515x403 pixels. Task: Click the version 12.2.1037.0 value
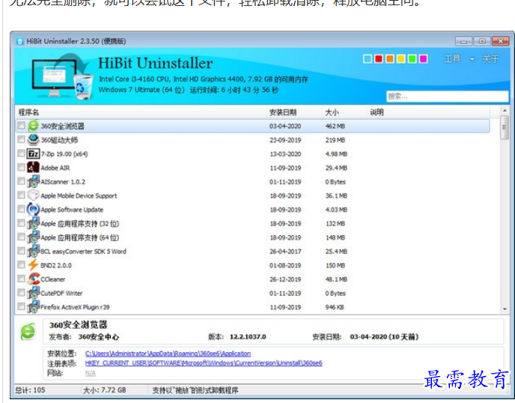[248, 337]
